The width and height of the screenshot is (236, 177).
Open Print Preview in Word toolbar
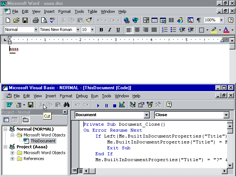pyautogui.click(x=44, y=20)
